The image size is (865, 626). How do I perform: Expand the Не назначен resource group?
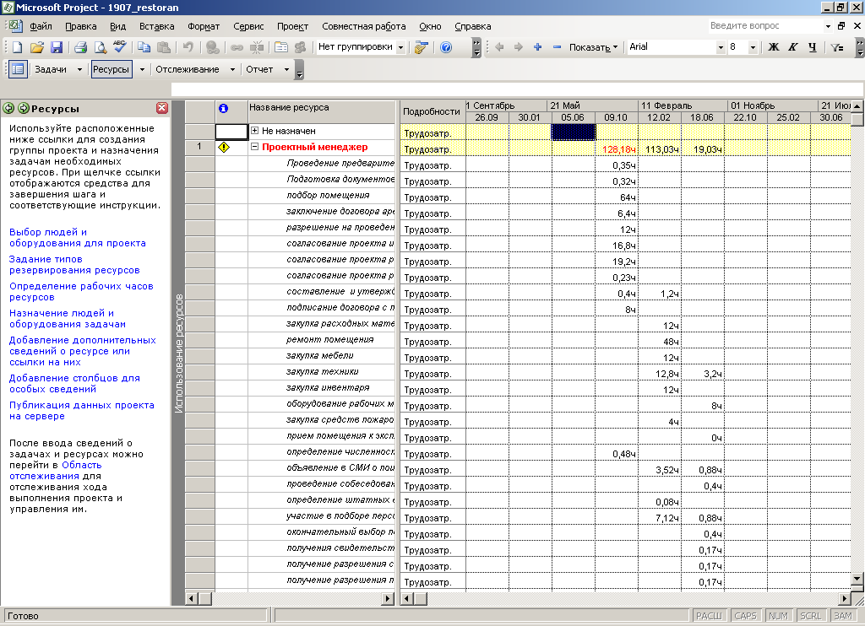click(x=254, y=131)
